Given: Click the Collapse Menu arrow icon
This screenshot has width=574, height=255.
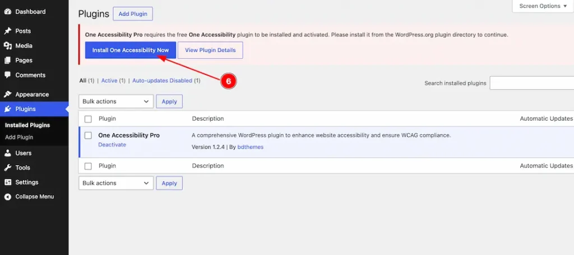Looking at the screenshot, I should point(8,197).
